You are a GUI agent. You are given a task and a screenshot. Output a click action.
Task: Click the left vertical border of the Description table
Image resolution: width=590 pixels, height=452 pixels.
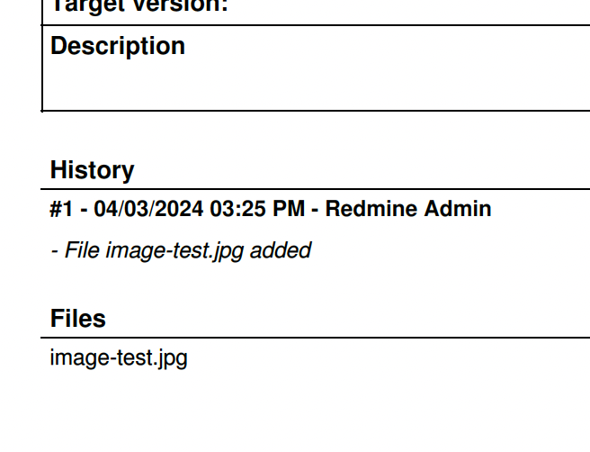click(42, 68)
